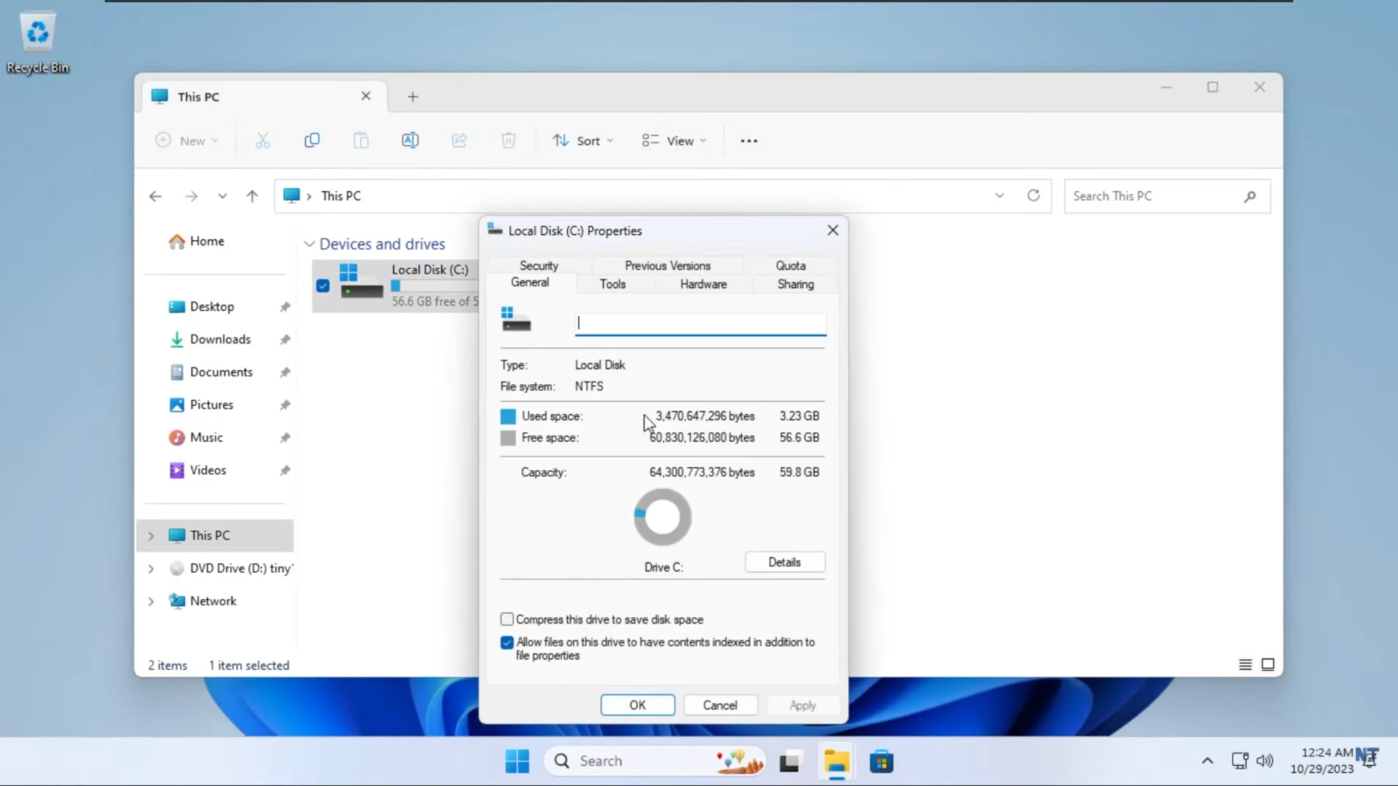The height and width of the screenshot is (786, 1398).
Task: Enable Compress this drive to save disk space
Action: point(507,619)
